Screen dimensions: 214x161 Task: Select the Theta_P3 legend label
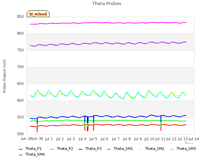coord(93,149)
